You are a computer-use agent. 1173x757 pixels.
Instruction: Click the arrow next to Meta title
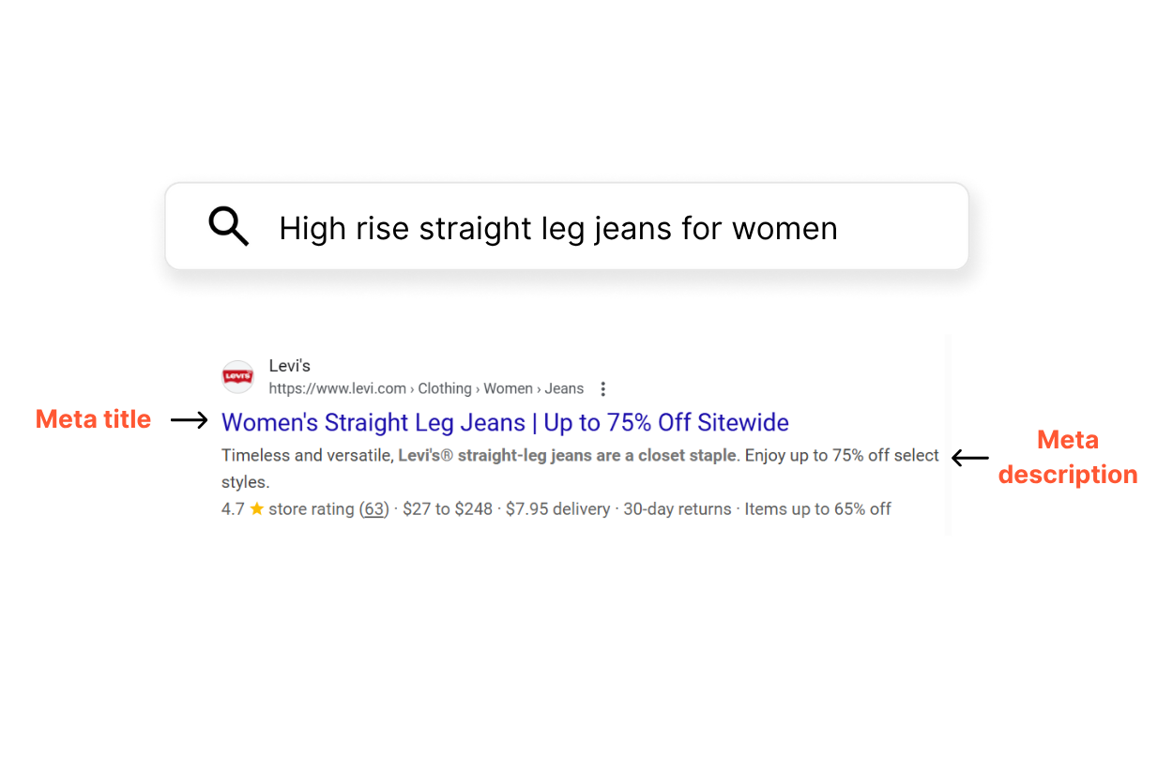(190, 420)
